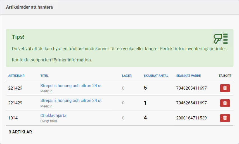Click the LAGER column header
The height and width of the screenshot is (144, 239).
[x=127, y=76]
